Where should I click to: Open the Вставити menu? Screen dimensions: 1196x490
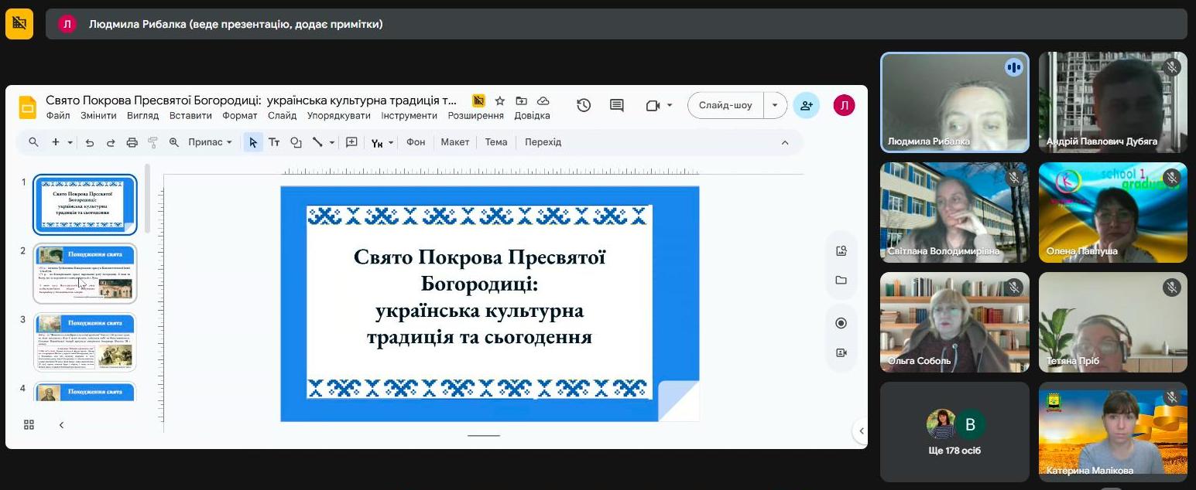(190, 116)
